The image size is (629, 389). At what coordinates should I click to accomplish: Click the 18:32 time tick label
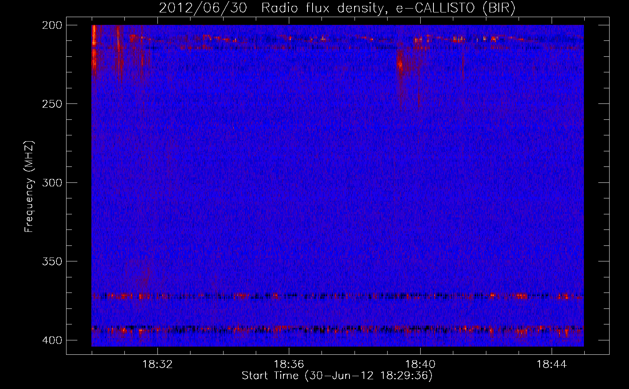coord(157,364)
